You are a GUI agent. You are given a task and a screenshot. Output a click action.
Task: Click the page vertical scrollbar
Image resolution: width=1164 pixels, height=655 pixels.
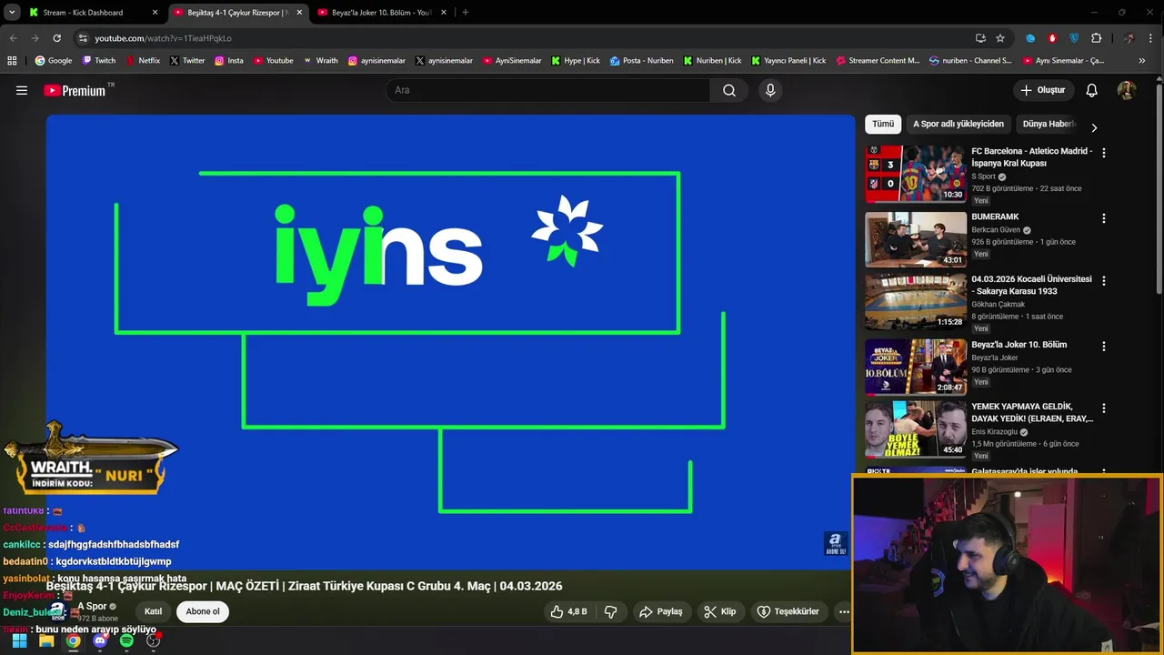pos(1159,191)
